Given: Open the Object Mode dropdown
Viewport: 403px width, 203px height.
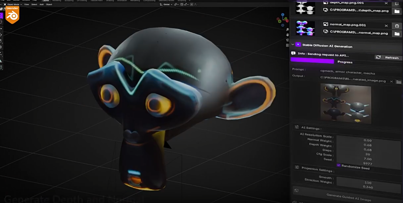Looking at the screenshot, I should click(13, 4).
